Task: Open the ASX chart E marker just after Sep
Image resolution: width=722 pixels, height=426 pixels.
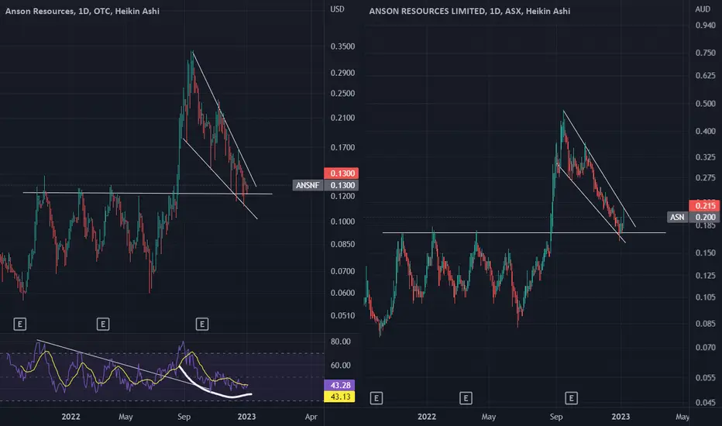Action: (x=572, y=398)
